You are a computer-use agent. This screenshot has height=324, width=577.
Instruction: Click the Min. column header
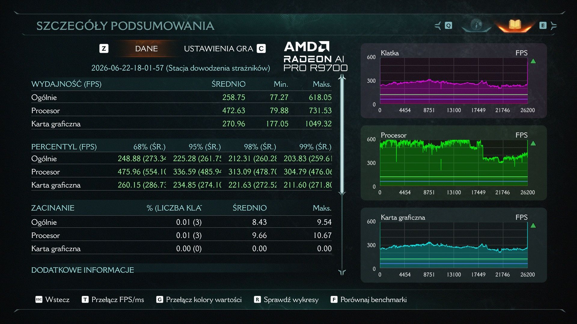pos(281,84)
